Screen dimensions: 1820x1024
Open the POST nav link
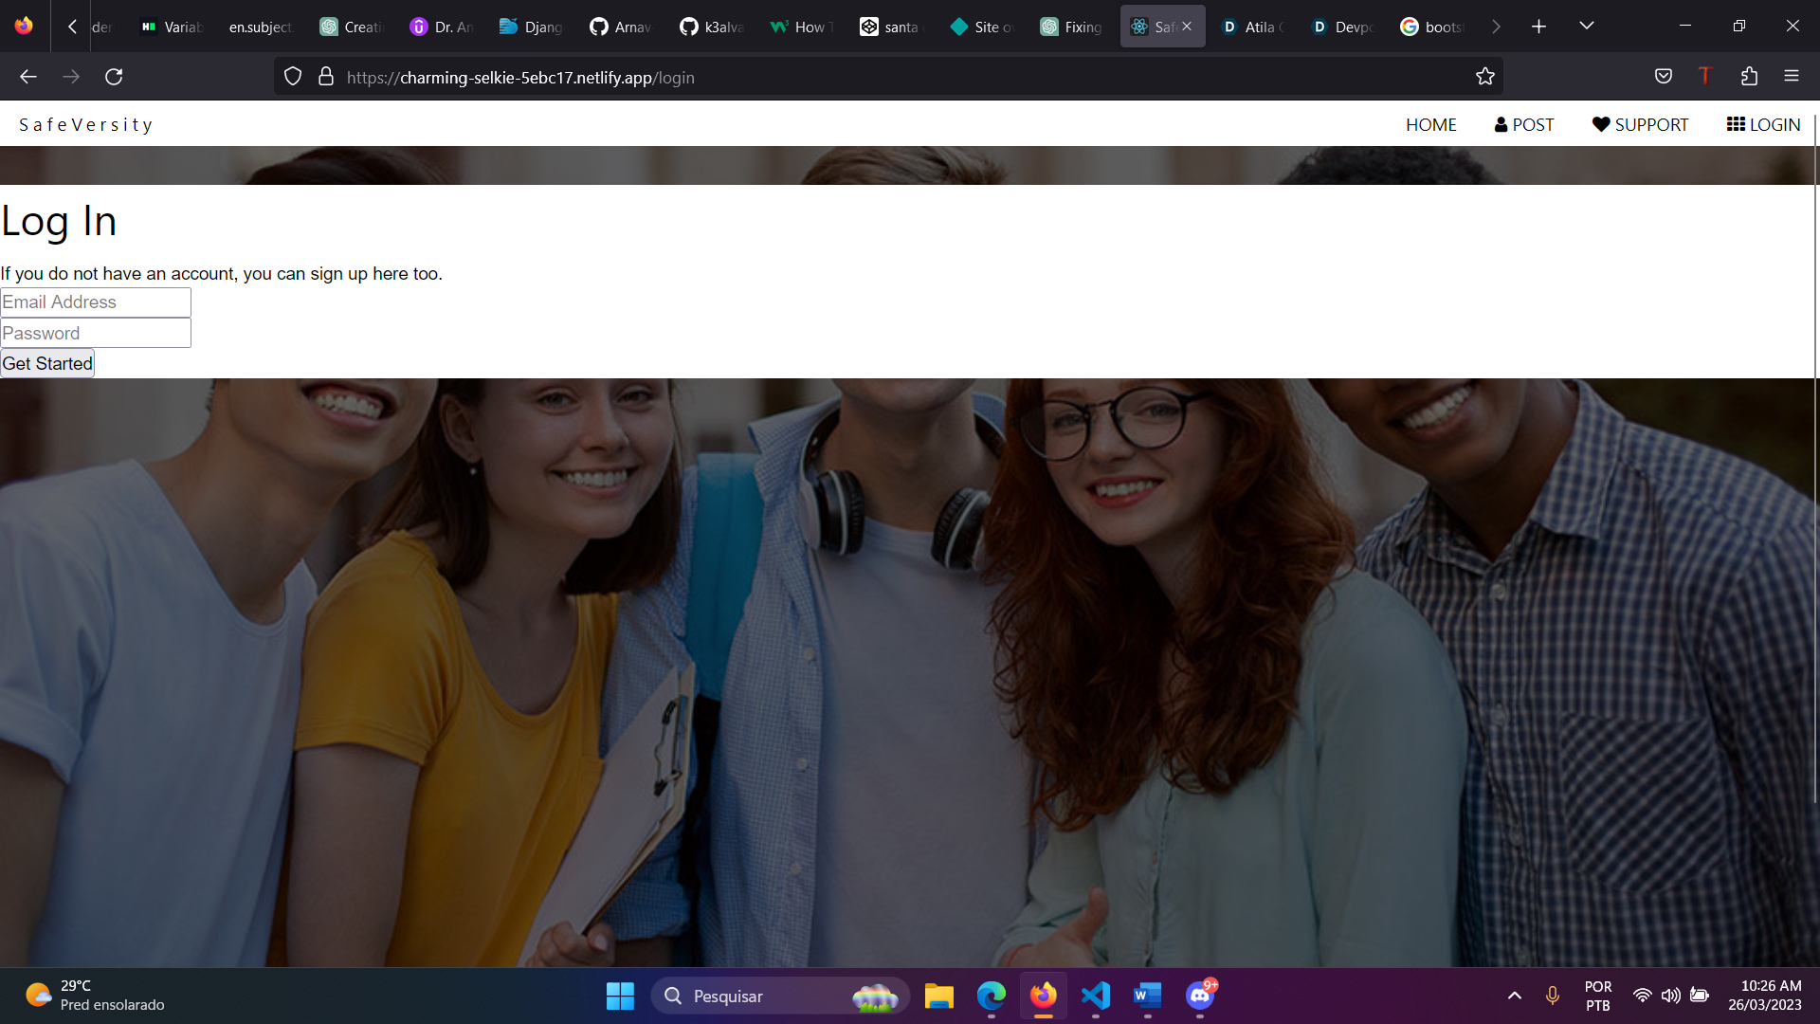tap(1524, 125)
